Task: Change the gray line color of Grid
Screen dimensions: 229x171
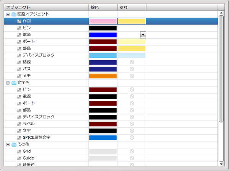Action: [103, 151]
